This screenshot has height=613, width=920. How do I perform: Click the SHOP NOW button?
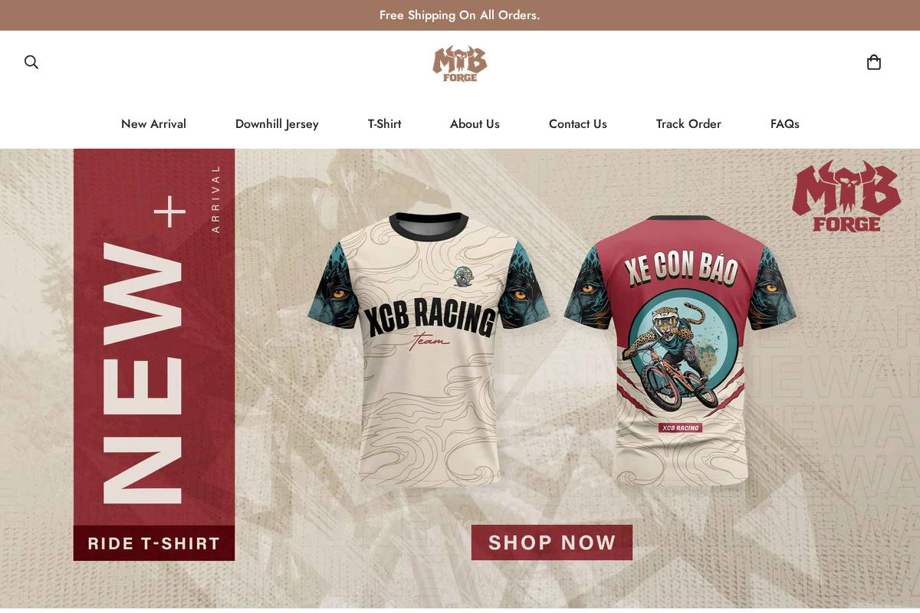click(x=552, y=543)
